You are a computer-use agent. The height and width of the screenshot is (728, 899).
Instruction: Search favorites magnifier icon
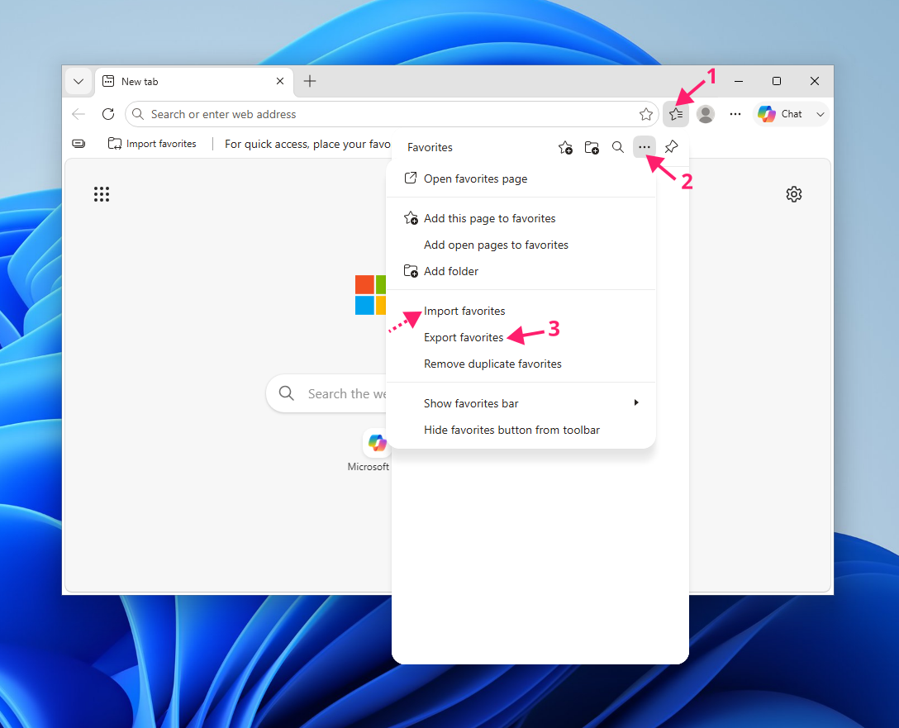coord(617,147)
